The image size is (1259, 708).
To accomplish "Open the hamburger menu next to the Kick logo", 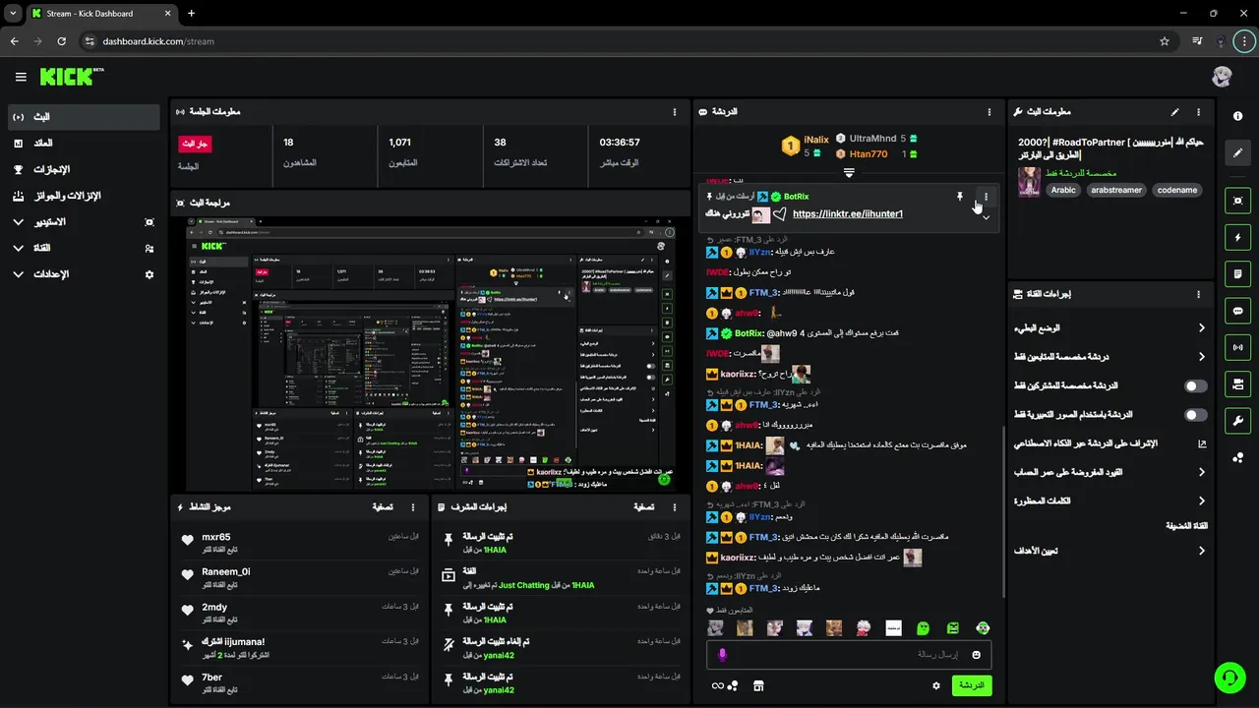I will pos(21,77).
